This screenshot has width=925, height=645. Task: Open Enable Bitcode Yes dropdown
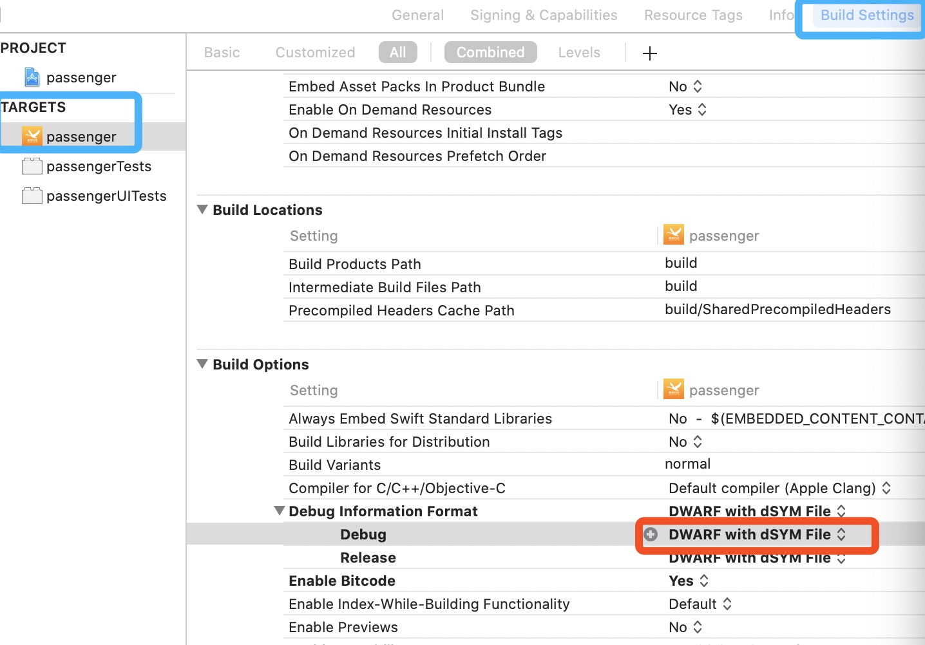coord(689,581)
